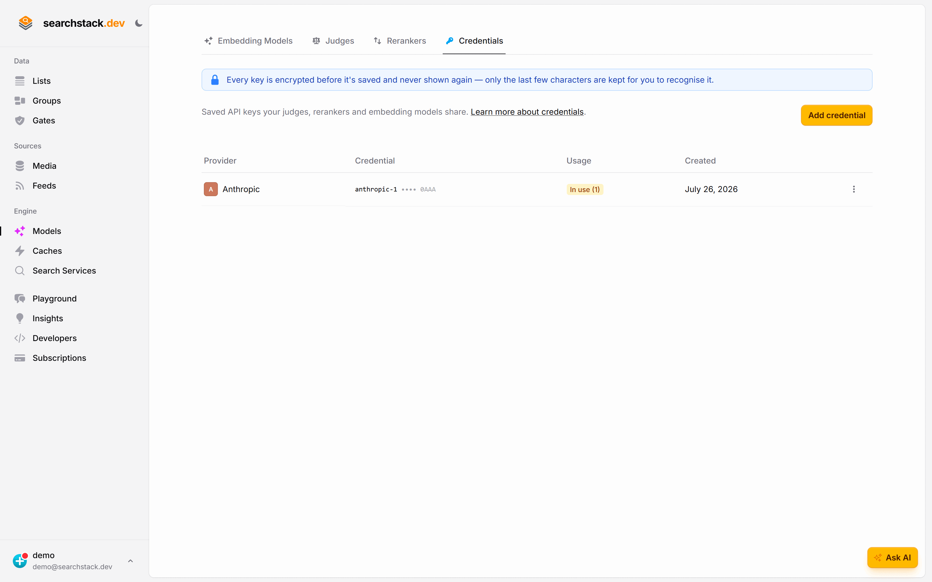Image resolution: width=932 pixels, height=582 pixels.
Task: Click the lock icon in info banner
Action: [215, 80]
